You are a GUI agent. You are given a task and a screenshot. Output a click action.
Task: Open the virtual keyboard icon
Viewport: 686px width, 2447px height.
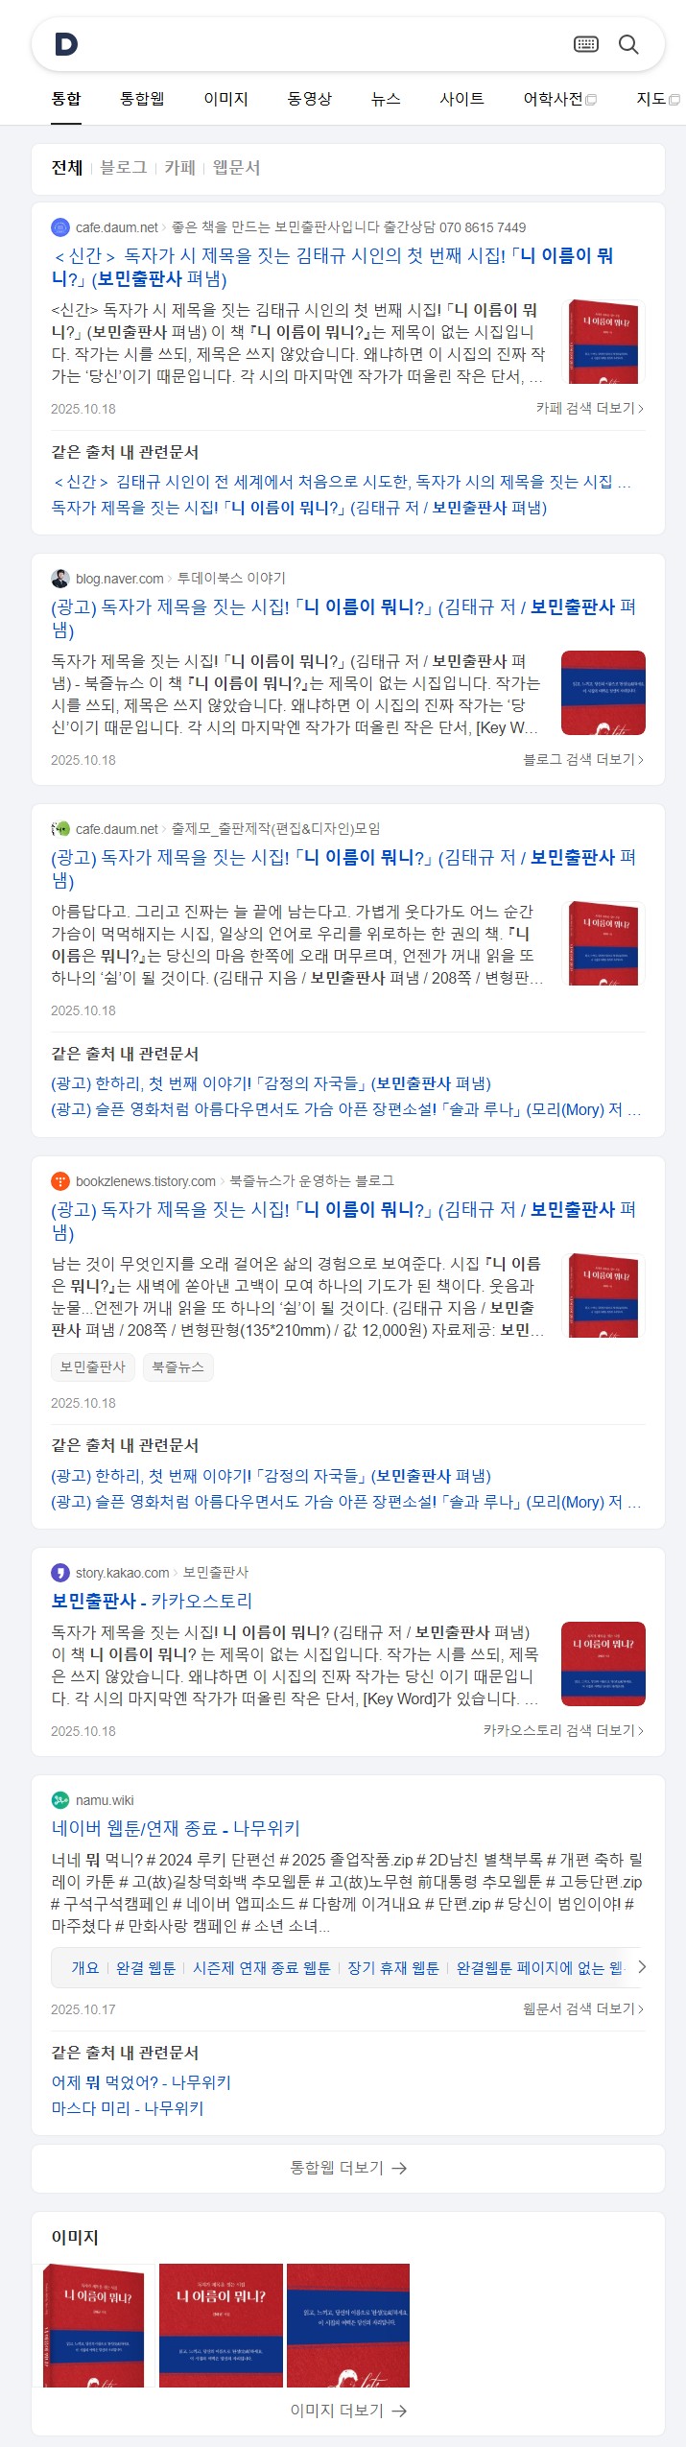[586, 44]
